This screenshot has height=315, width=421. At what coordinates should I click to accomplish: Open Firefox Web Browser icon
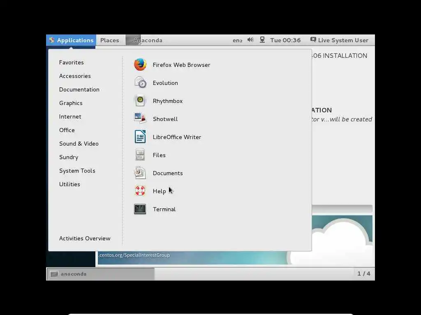[x=140, y=64]
